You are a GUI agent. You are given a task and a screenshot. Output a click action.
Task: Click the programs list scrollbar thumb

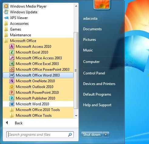[x=76, y=70]
